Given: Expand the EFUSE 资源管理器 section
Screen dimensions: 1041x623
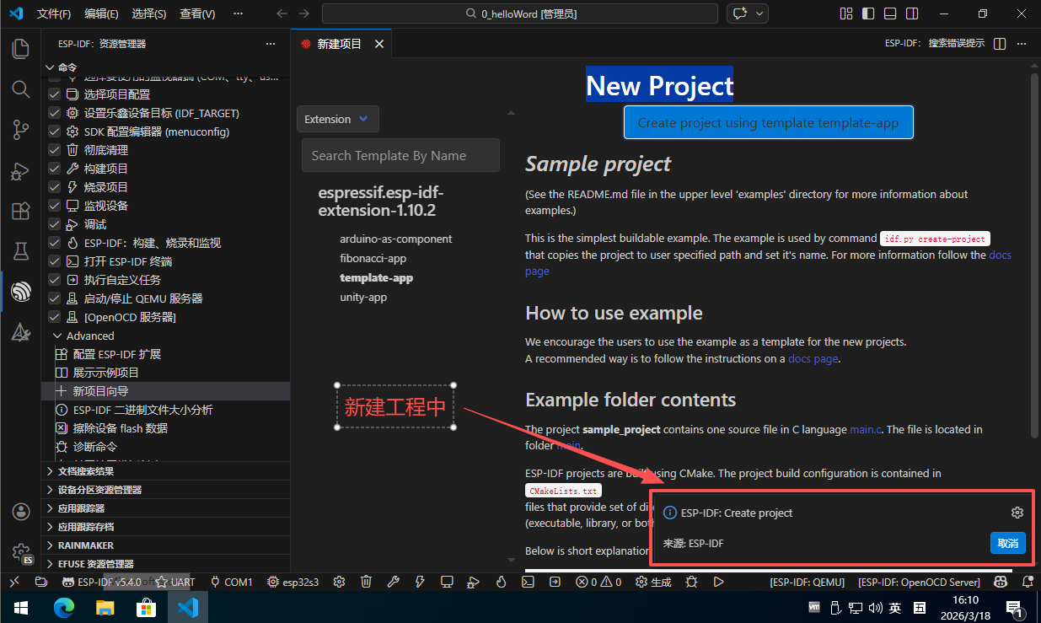Looking at the screenshot, I should point(165,564).
